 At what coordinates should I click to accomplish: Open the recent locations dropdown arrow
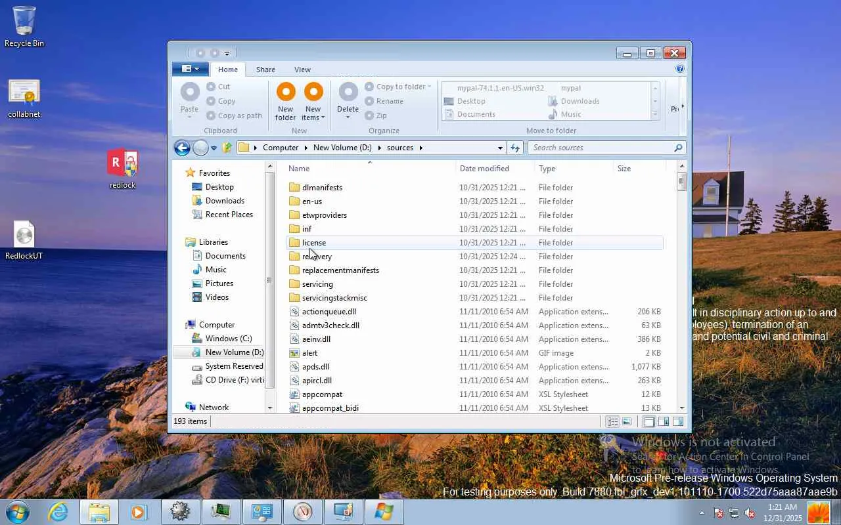(214, 148)
